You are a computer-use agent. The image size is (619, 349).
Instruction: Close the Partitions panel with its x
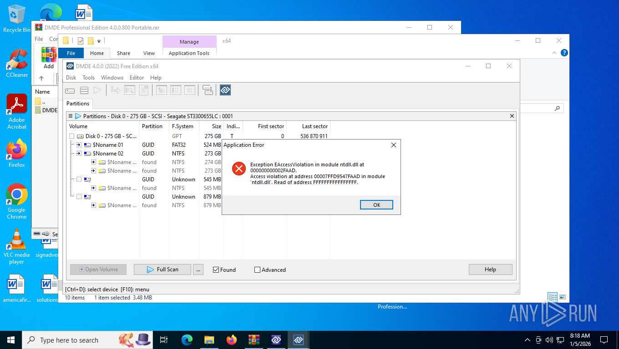coord(512,116)
